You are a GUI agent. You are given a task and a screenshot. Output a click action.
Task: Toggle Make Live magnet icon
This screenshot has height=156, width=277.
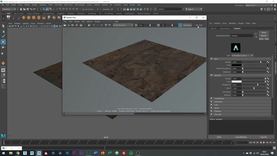[77, 9]
